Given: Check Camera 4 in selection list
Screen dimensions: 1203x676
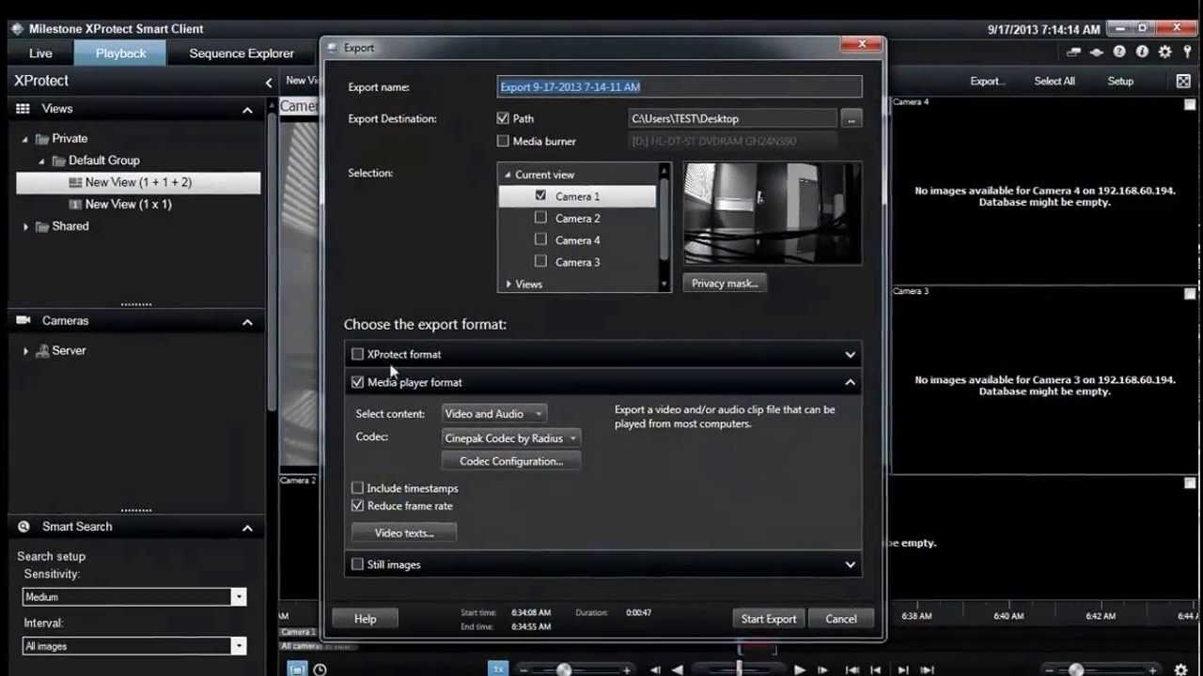Looking at the screenshot, I should click(540, 239).
